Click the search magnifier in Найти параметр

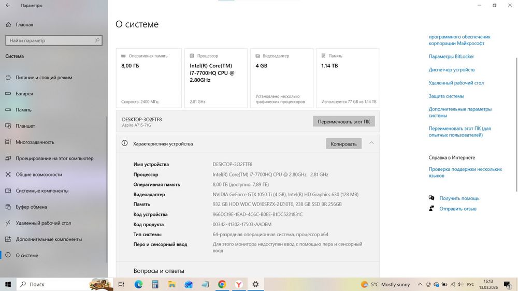97,40
